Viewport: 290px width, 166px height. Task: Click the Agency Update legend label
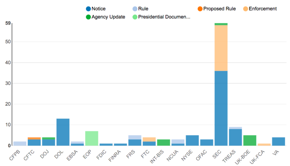(x=108, y=17)
